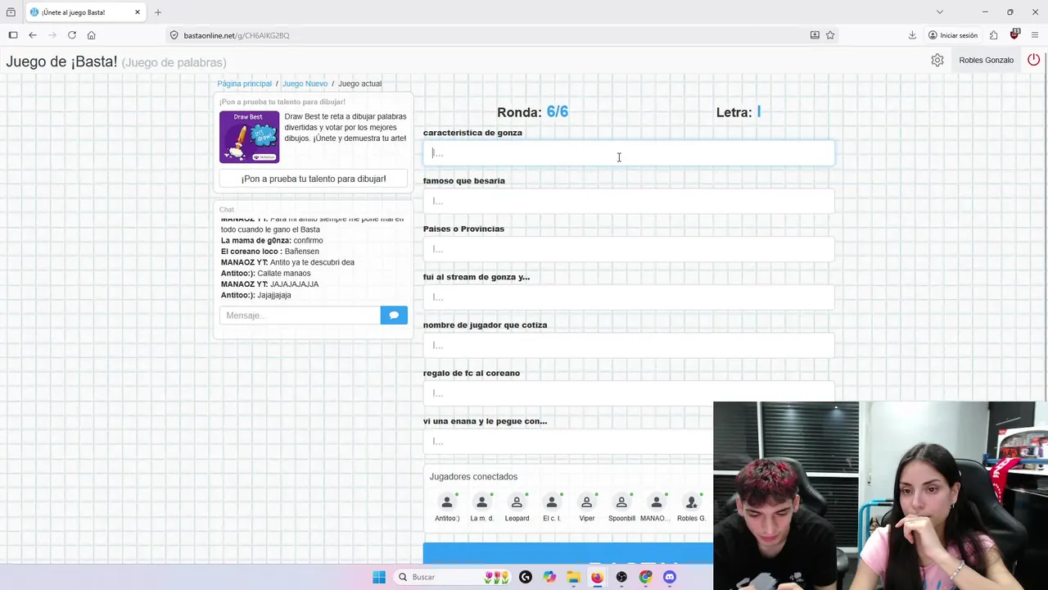1048x590 pixels.
Task: Go to Juego Nuevo breadcrumb link
Action: click(305, 84)
